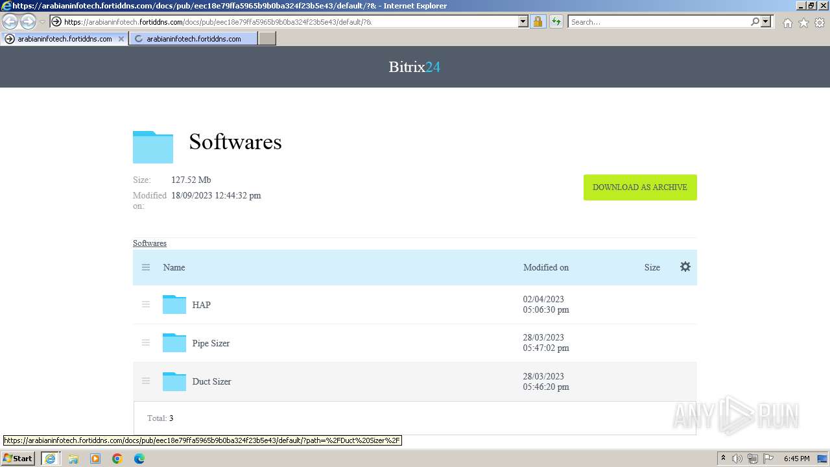Open media player taskbar icon

point(95,459)
